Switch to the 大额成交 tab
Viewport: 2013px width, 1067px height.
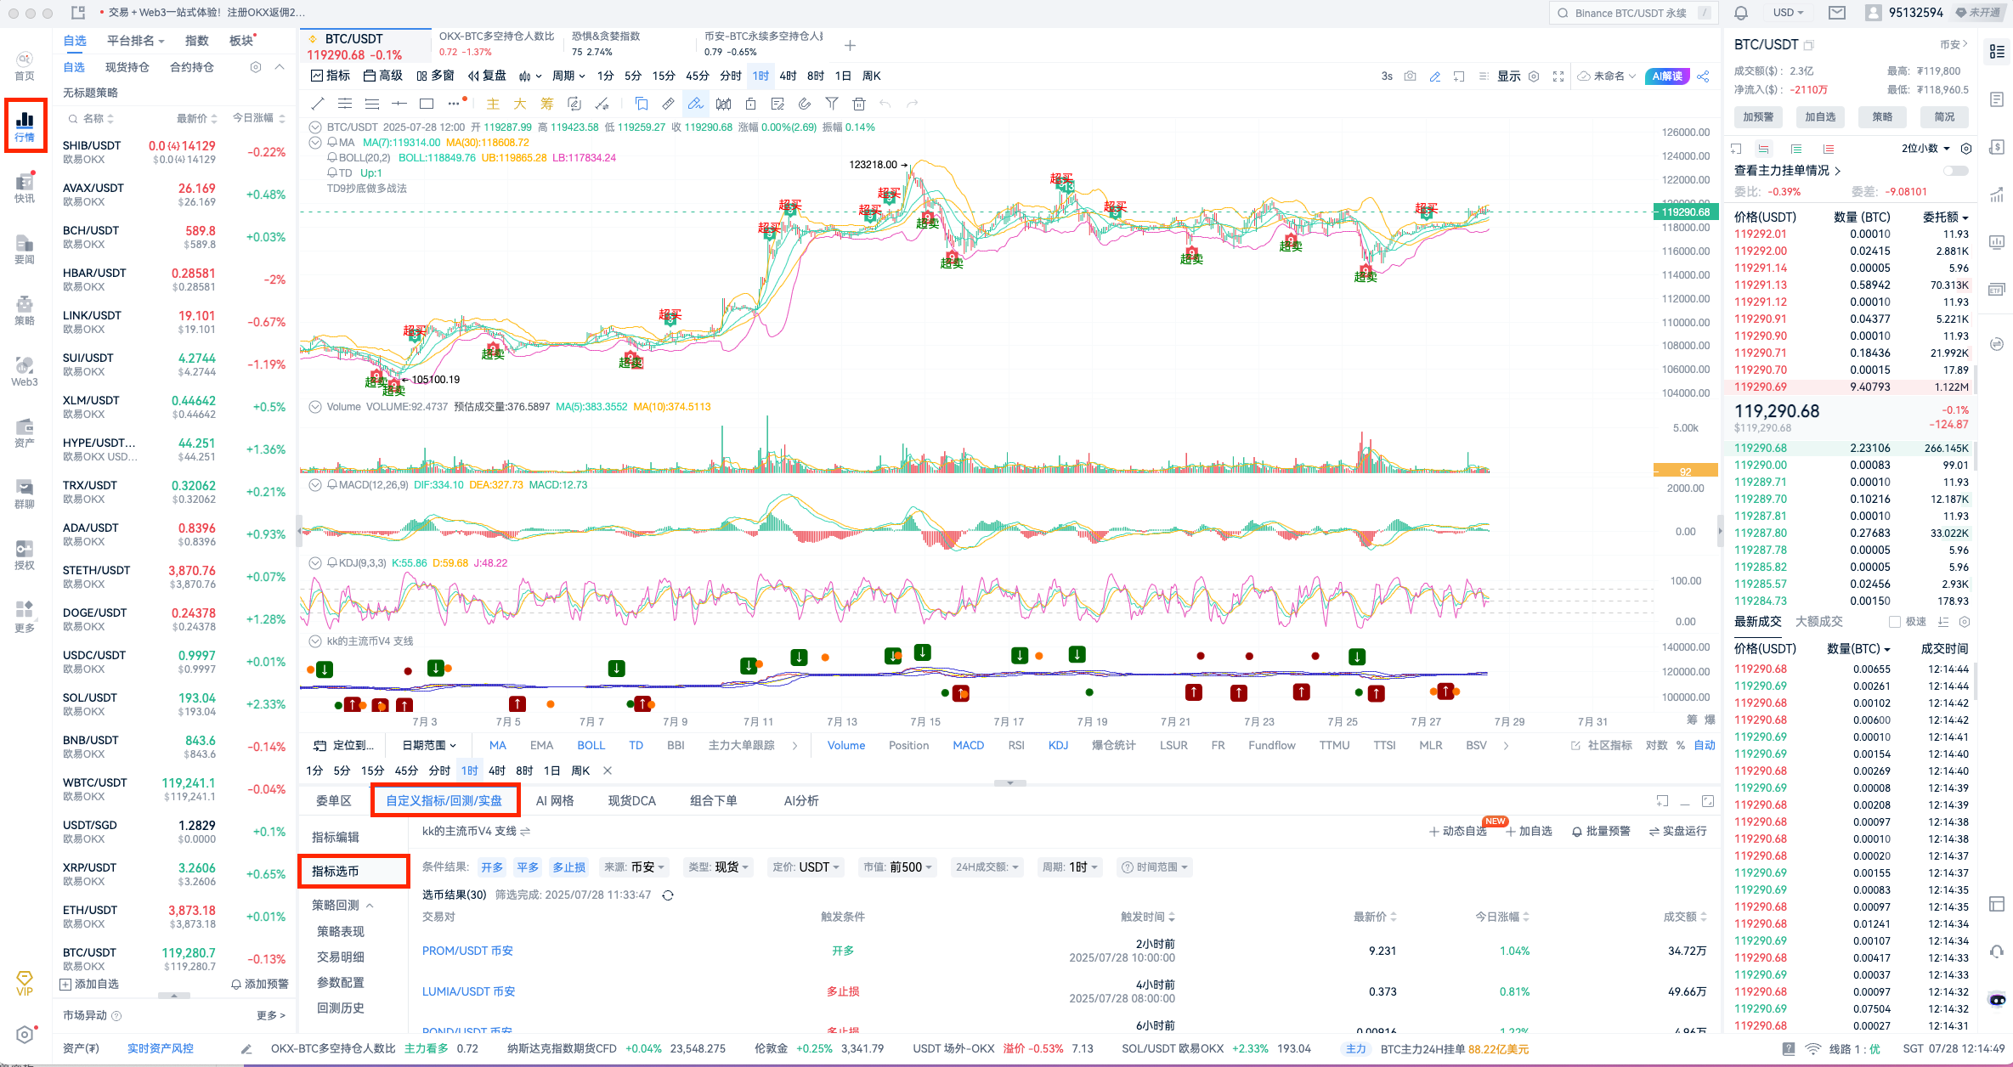click(1819, 622)
